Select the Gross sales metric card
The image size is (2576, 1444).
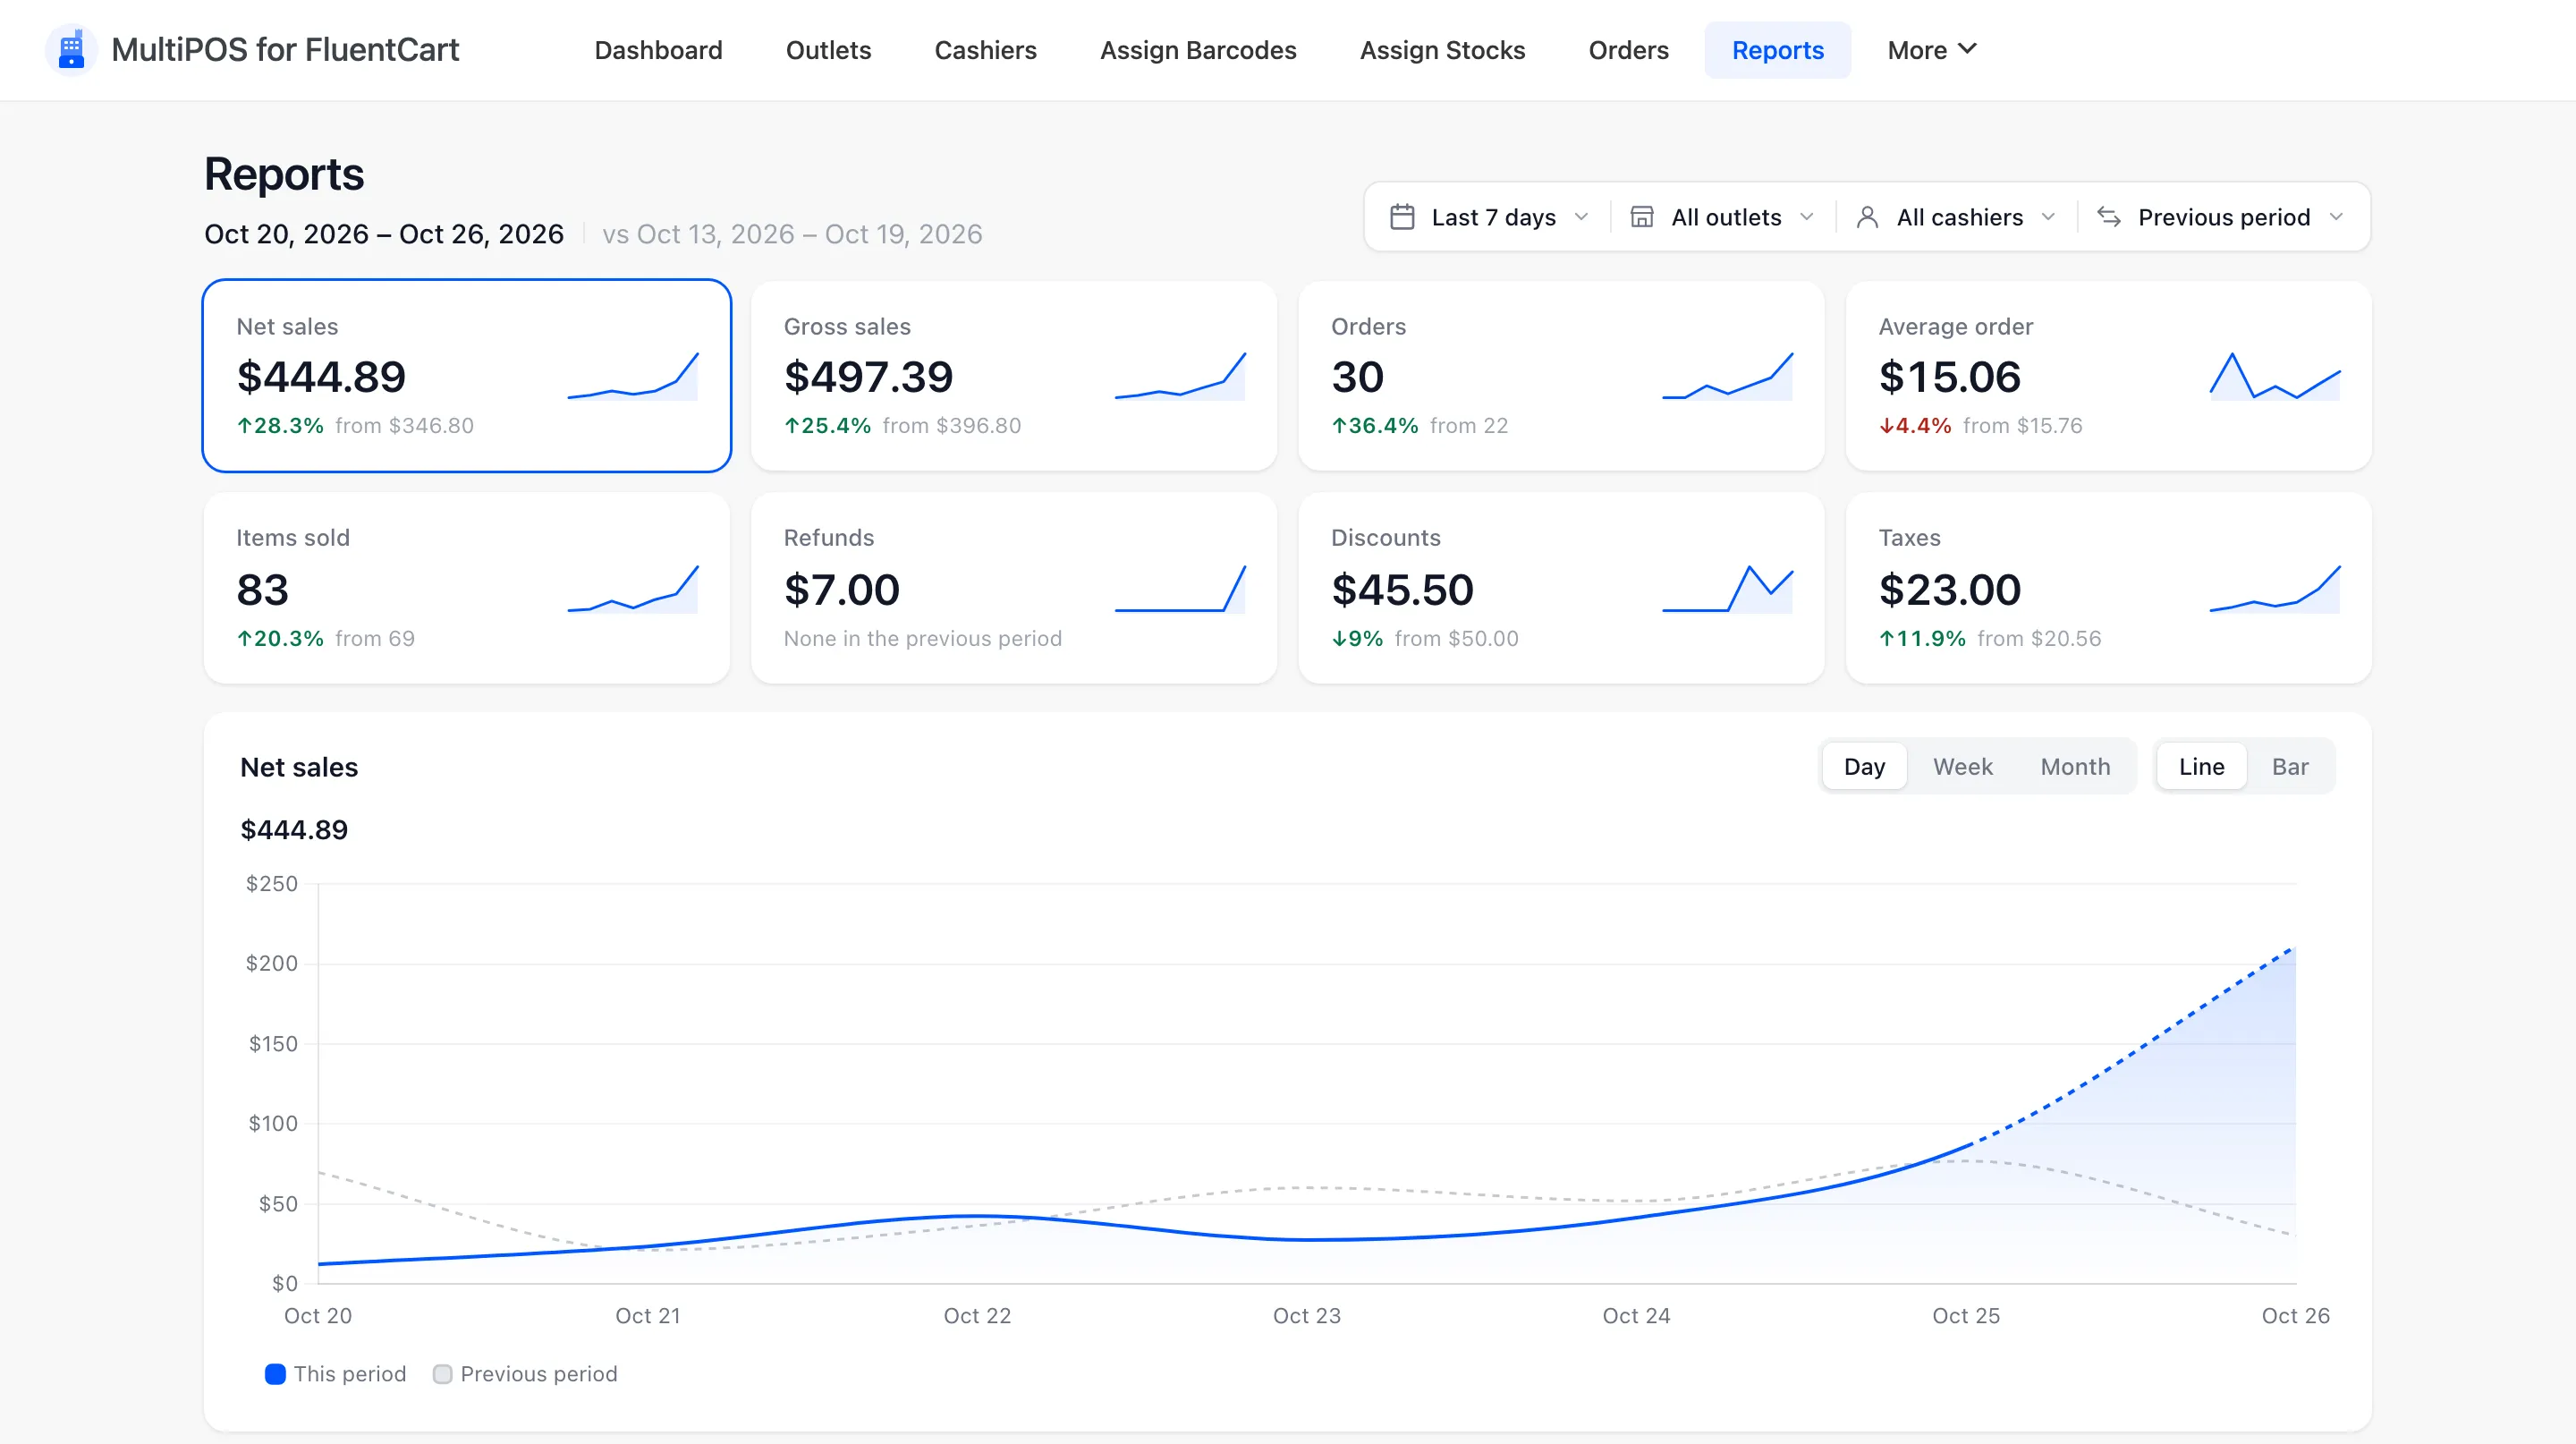[x=1013, y=376]
